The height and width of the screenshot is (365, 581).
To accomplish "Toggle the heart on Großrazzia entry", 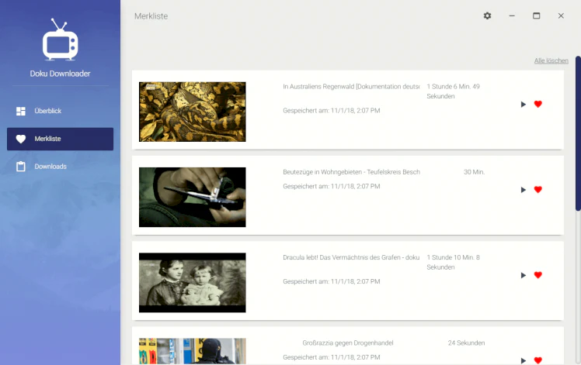I will [538, 360].
